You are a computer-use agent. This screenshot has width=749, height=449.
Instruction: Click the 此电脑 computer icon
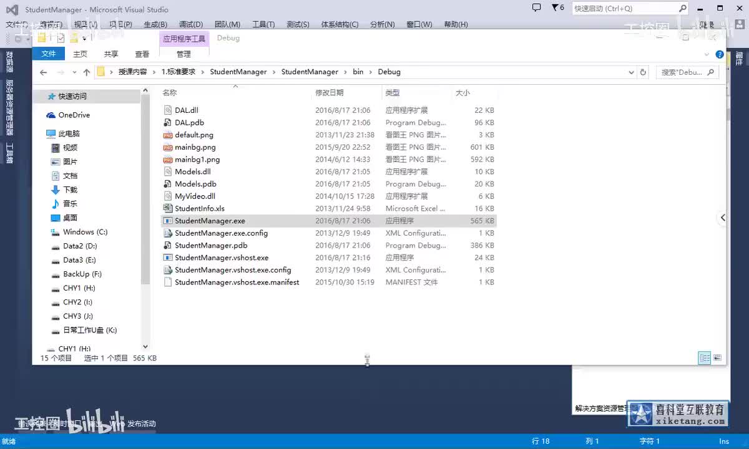tap(51, 133)
